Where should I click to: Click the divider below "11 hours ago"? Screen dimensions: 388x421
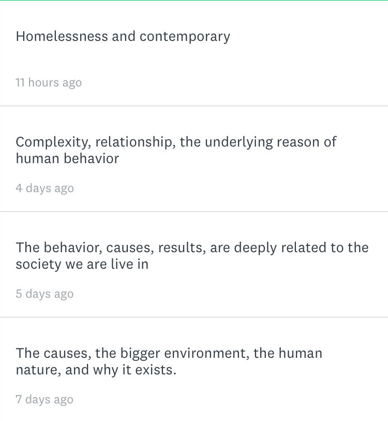194,106
